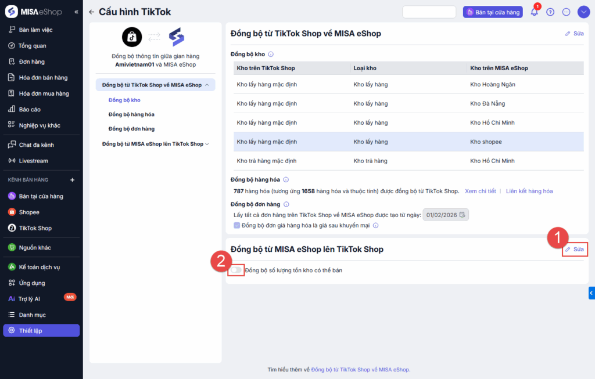Click info icon next to Đồng bộ kho
Viewport: 595px width, 379px height.
click(271, 55)
